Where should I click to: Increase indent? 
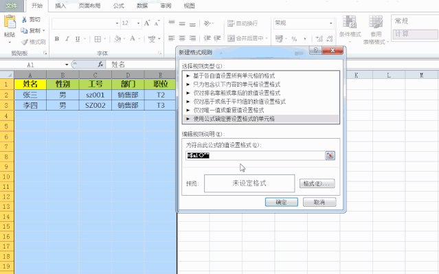point(217,38)
